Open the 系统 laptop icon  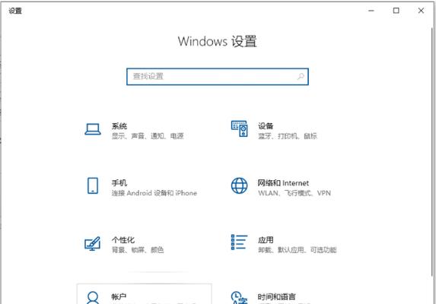tap(93, 129)
